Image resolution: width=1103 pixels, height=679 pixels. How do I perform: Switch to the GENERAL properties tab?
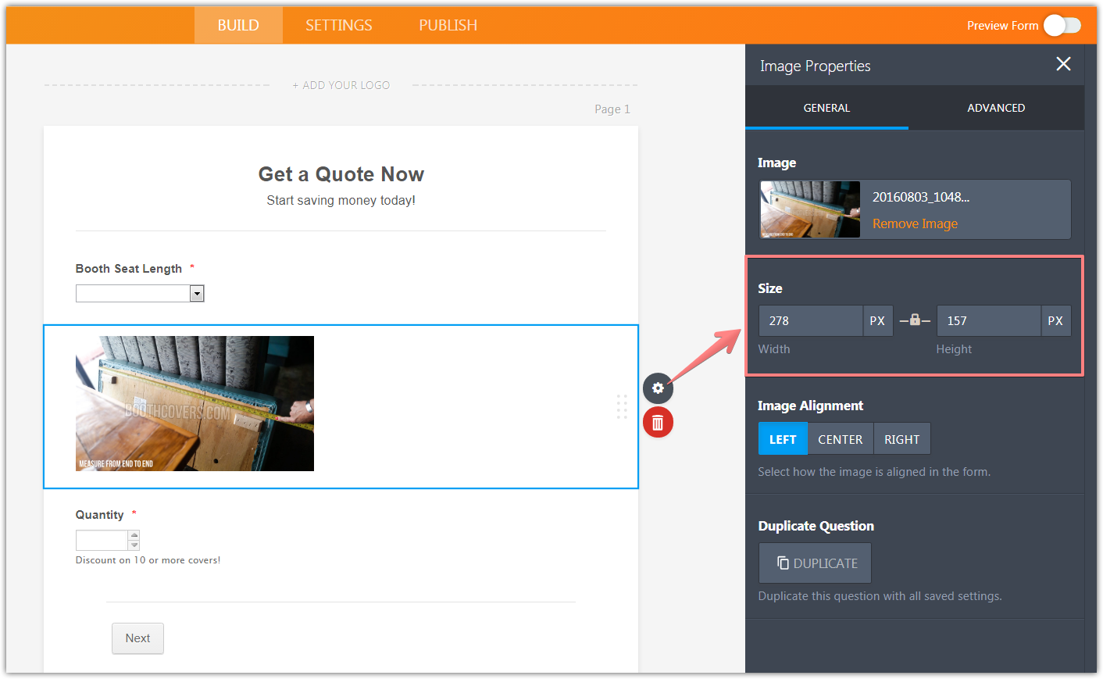(826, 108)
